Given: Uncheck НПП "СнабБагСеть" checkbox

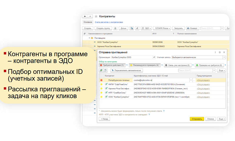Looking at the screenshot, I should (x=106, y=93).
